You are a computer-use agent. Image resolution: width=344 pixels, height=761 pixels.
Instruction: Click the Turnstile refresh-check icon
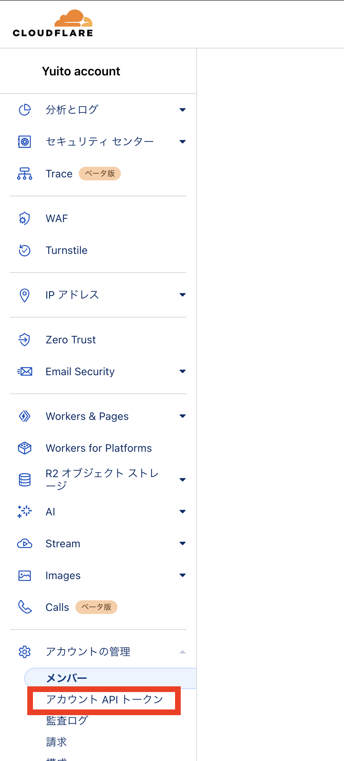24,250
